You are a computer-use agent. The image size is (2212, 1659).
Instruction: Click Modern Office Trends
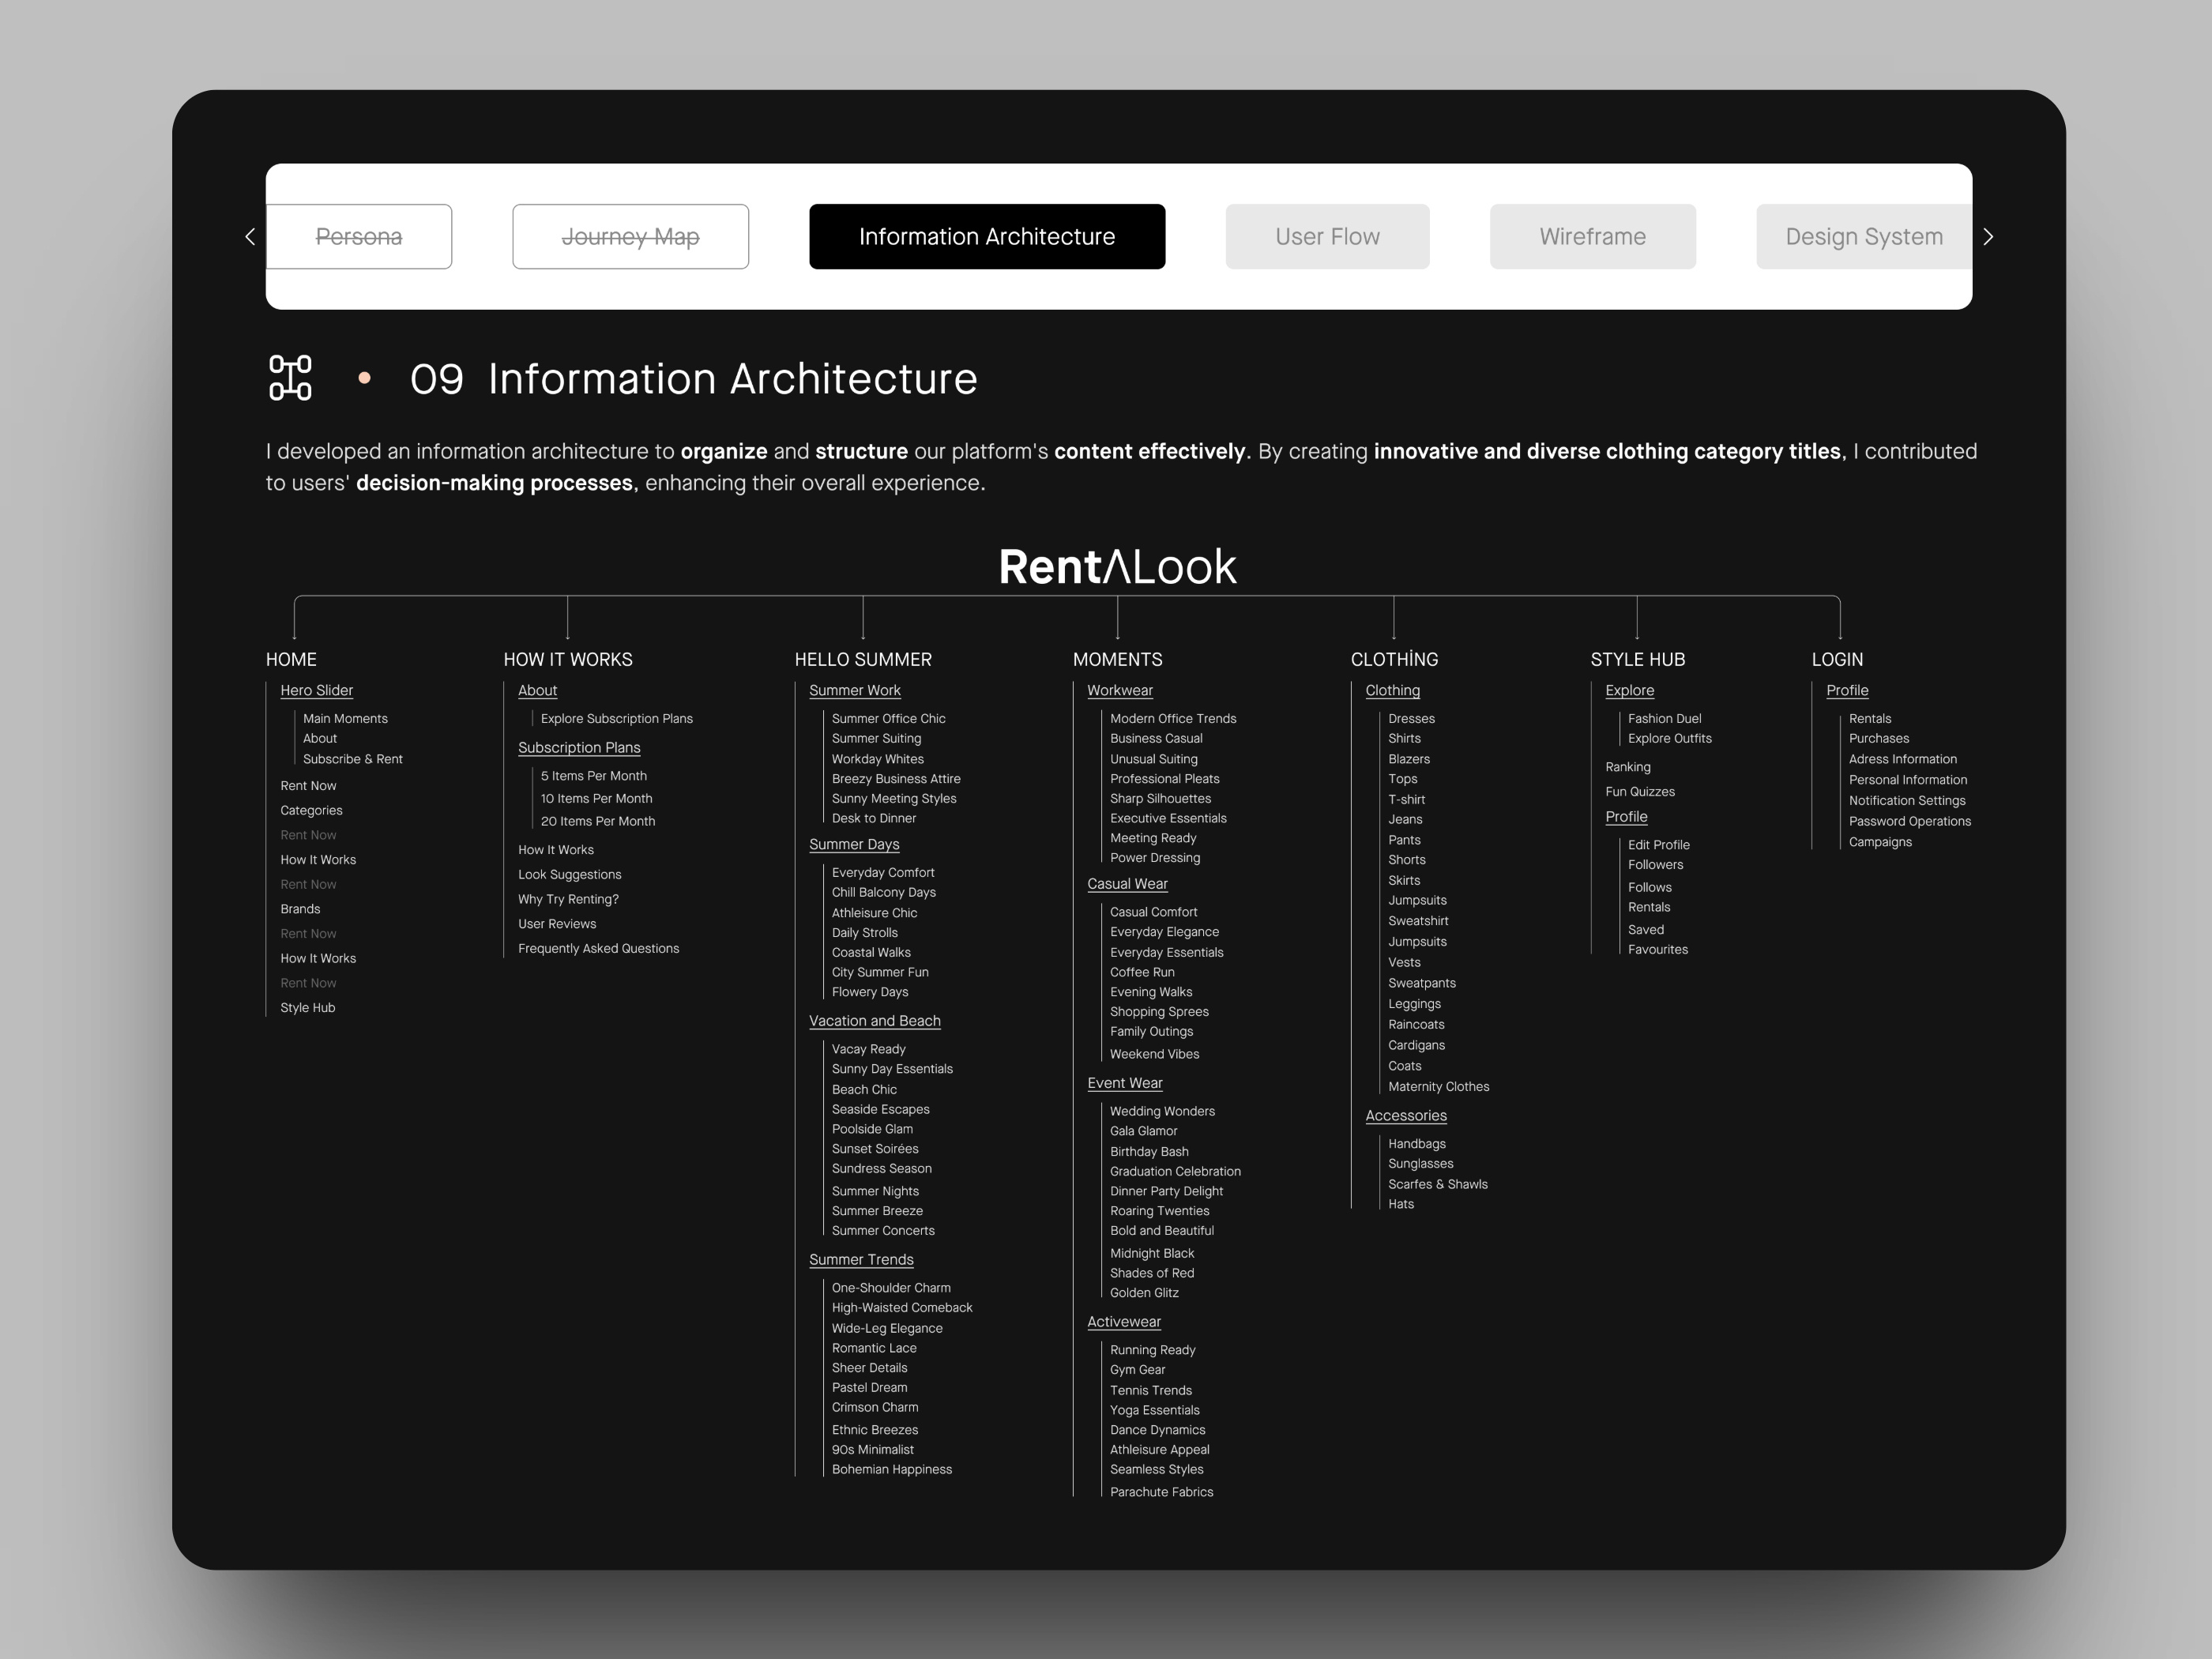coord(1173,719)
